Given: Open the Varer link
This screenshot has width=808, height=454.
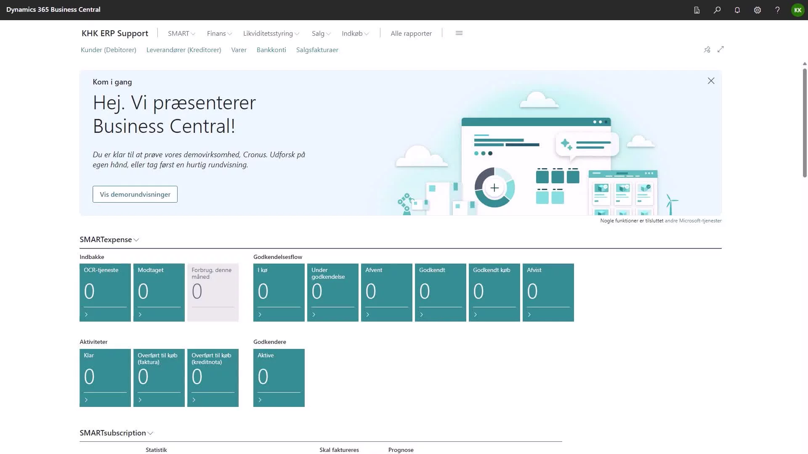Looking at the screenshot, I should tap(239, 50).
